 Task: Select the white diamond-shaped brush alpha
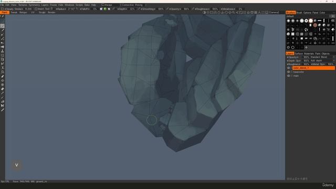[x=333, y=29]
